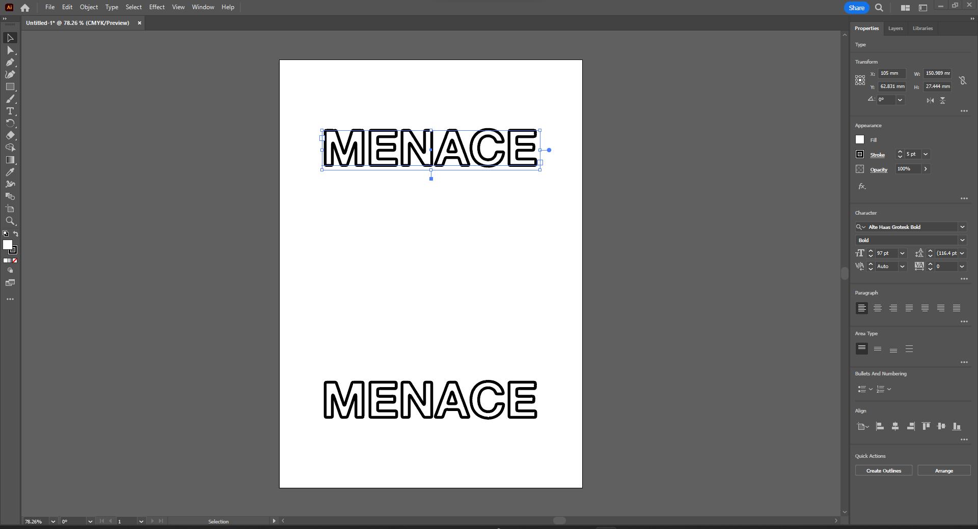The image size is (978, 529).
Task: Open the font family dropdown
Action: [963, 227]
